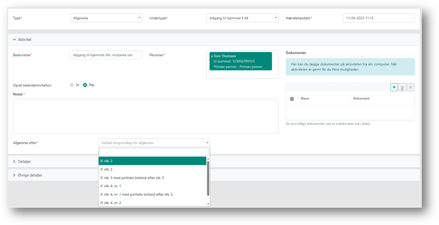Expand the Detaljer section

(x=14, y=161)
